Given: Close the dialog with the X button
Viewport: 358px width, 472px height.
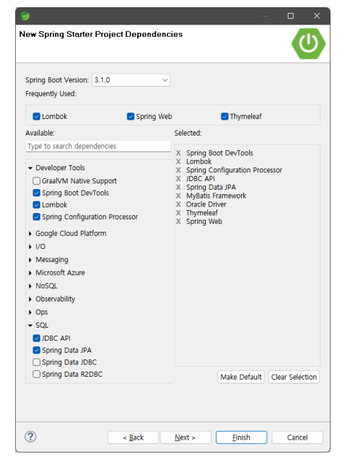Looking at the screenshot, I should click(317, 16).
